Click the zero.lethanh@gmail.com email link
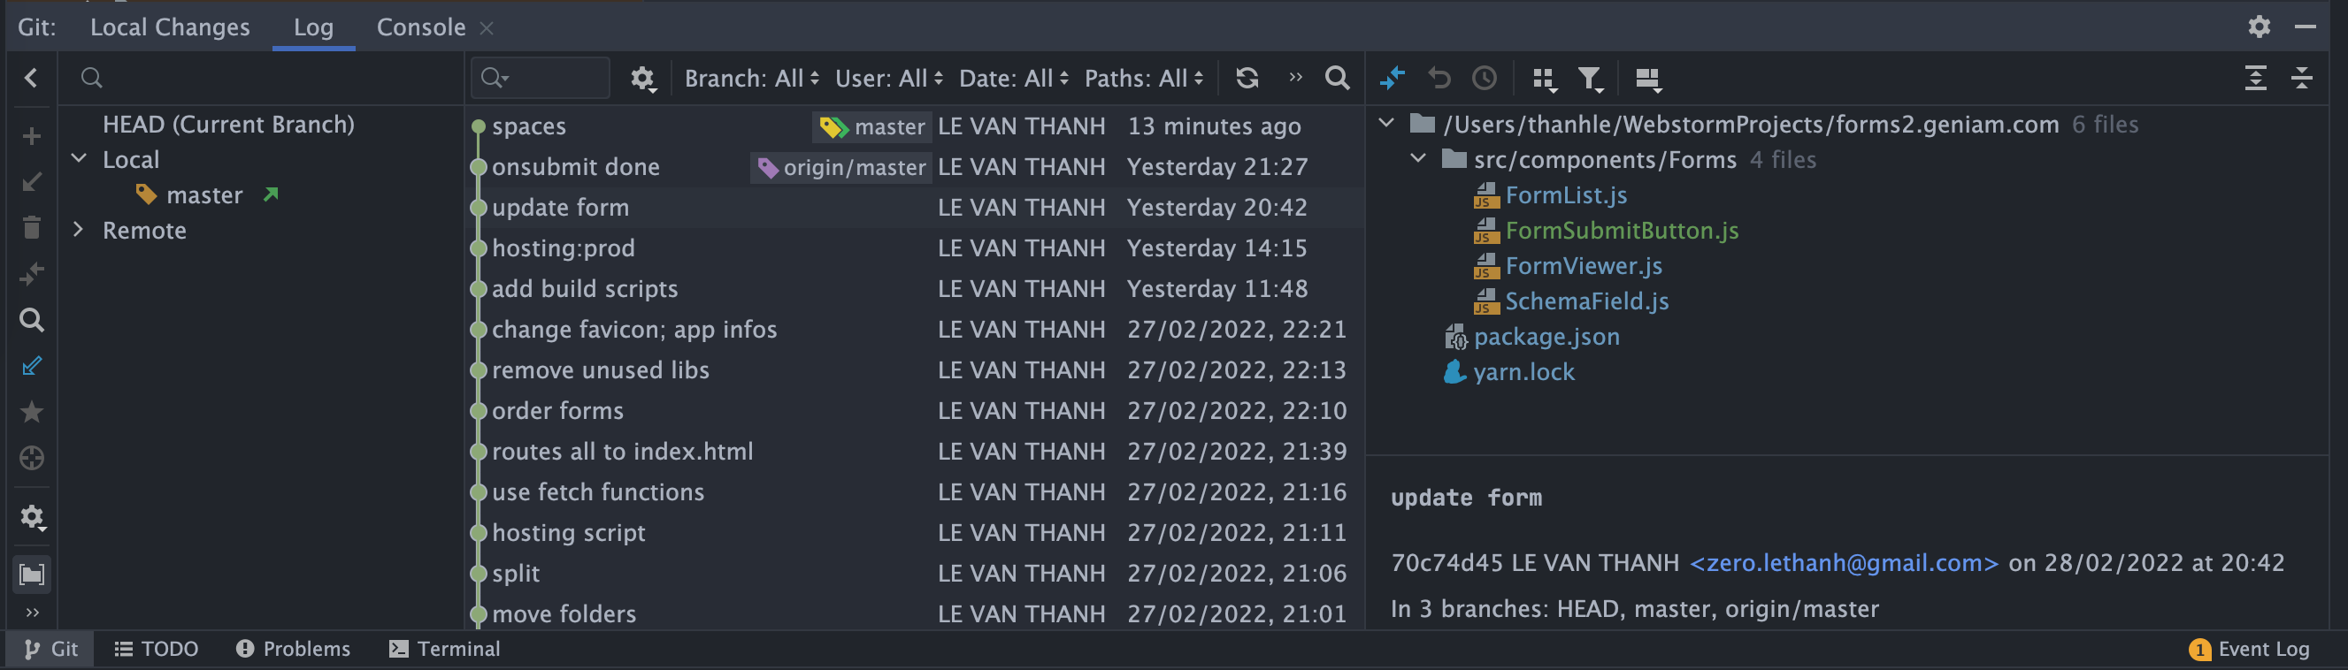The image size is (2348, 670). tap(1844, 564)
